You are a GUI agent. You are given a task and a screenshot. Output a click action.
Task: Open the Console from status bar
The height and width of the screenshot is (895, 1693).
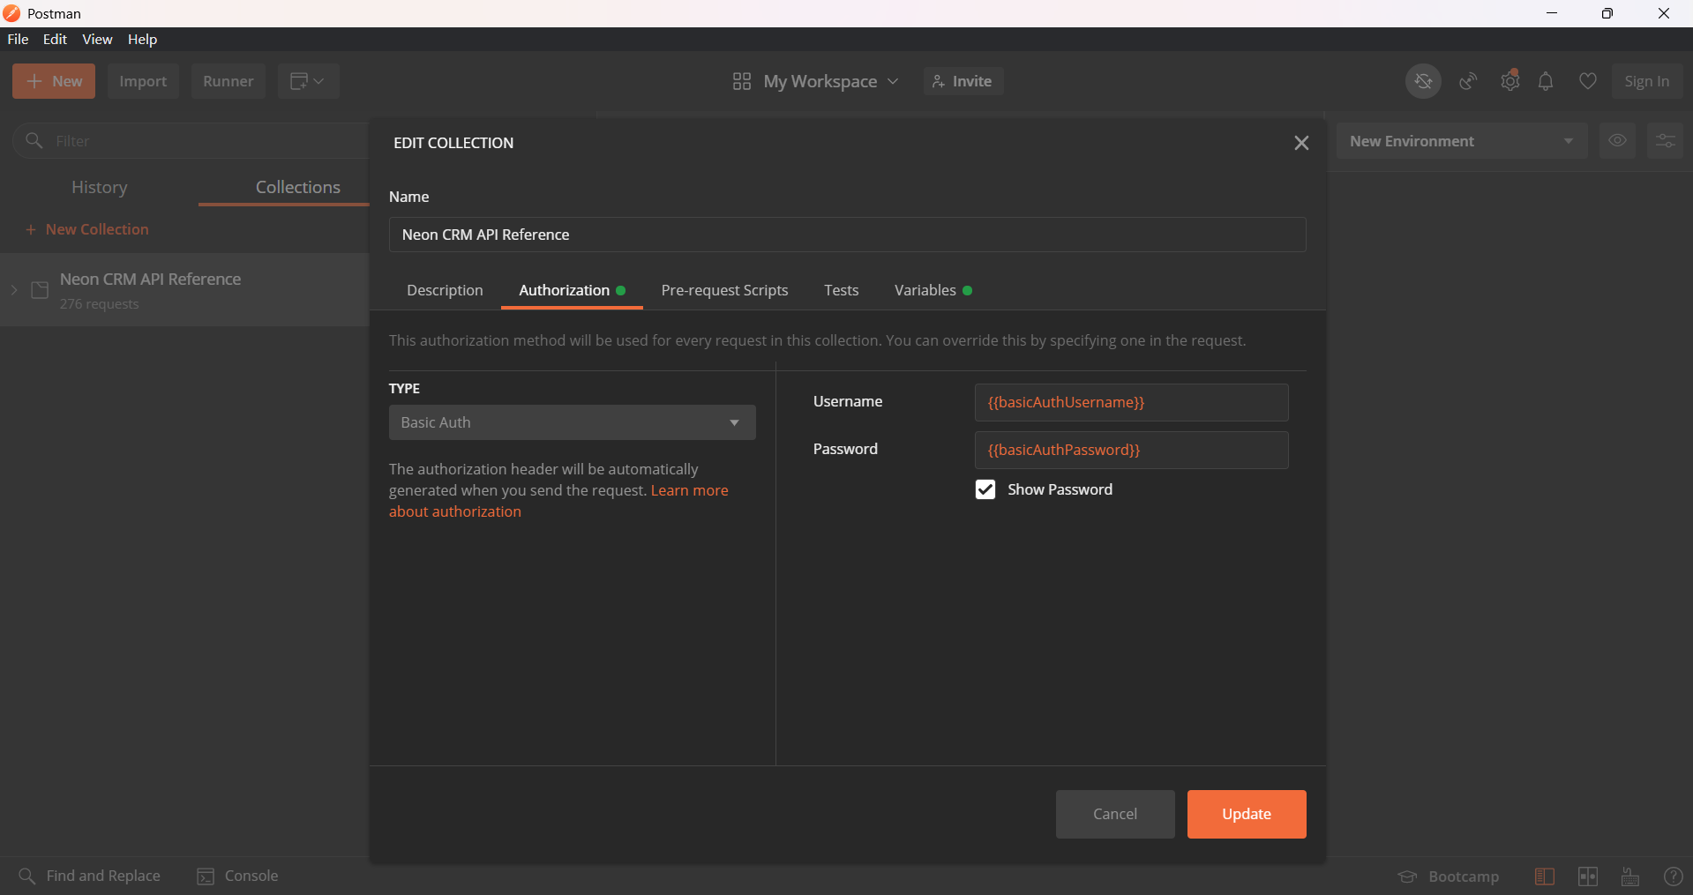237,876
